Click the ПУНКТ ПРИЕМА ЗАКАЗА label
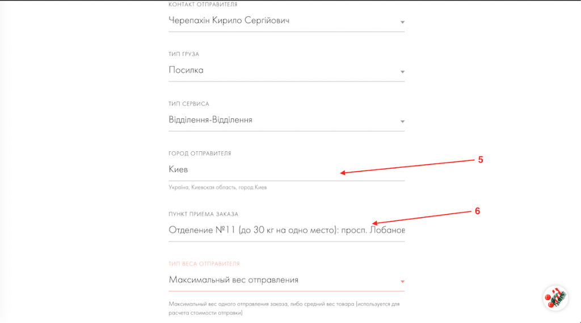The width and height of the screenshot is (581, 323). pos(204,214)
